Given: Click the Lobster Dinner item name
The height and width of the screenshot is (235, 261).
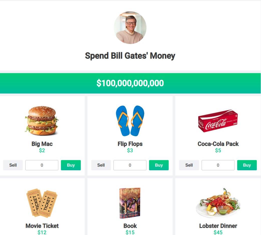Looking at the screenshot, I should [218, 226].
